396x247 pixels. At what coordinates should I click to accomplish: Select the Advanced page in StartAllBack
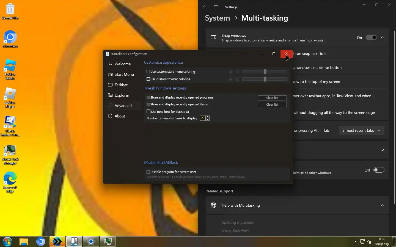click(123, 106)
